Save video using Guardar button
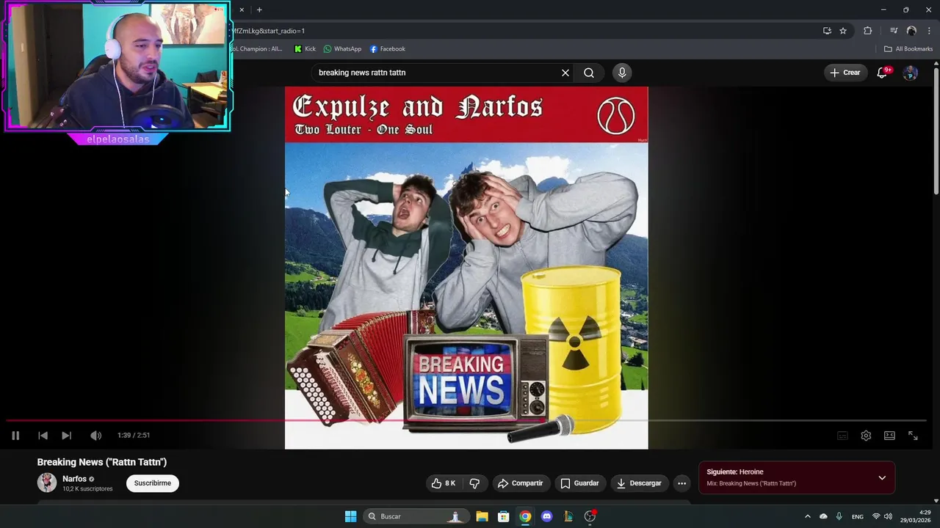The height and width of the screenshot is (528, 940). [580, 483]
